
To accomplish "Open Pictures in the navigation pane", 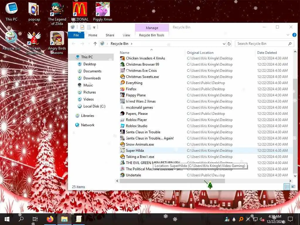I will pos(90,92).
